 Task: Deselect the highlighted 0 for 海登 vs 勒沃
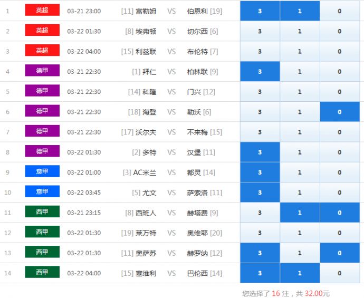point(339,112)
